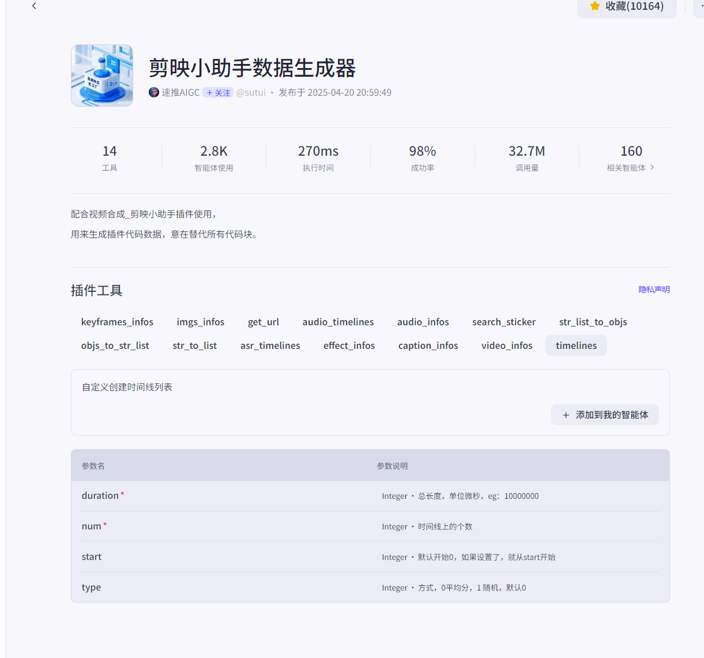
Task: Open the plugin thumbnail image
Action: [x=102, y=76]
